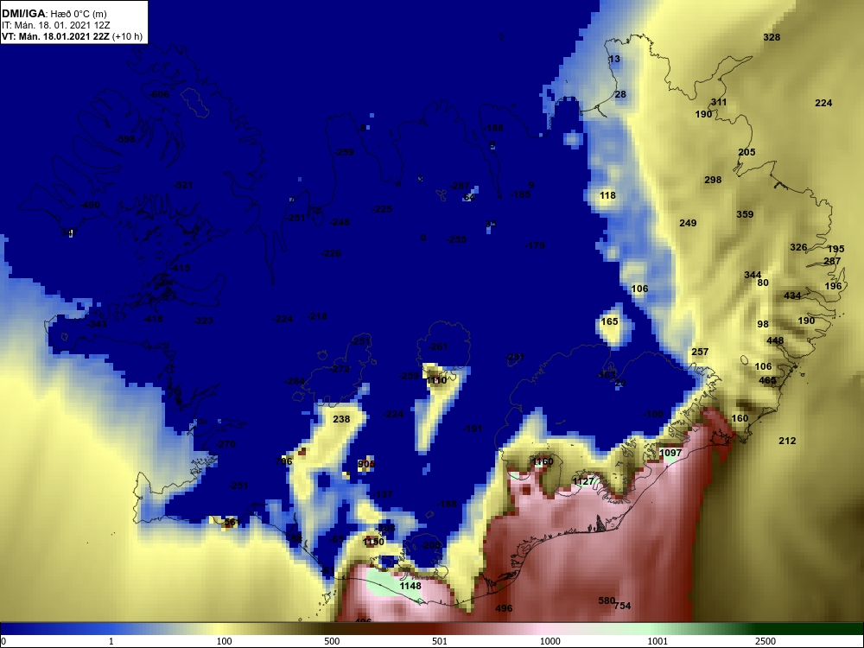Click the map value "1097"
The image size is (864, 648).
[670, 453]
